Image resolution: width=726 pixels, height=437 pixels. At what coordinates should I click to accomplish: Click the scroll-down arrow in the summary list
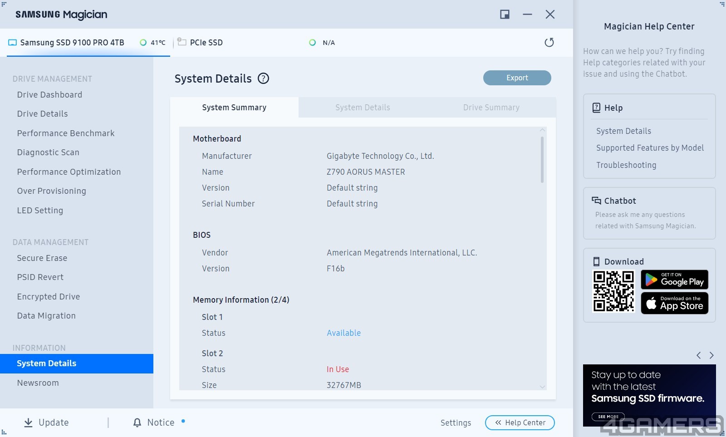point(542,387)
